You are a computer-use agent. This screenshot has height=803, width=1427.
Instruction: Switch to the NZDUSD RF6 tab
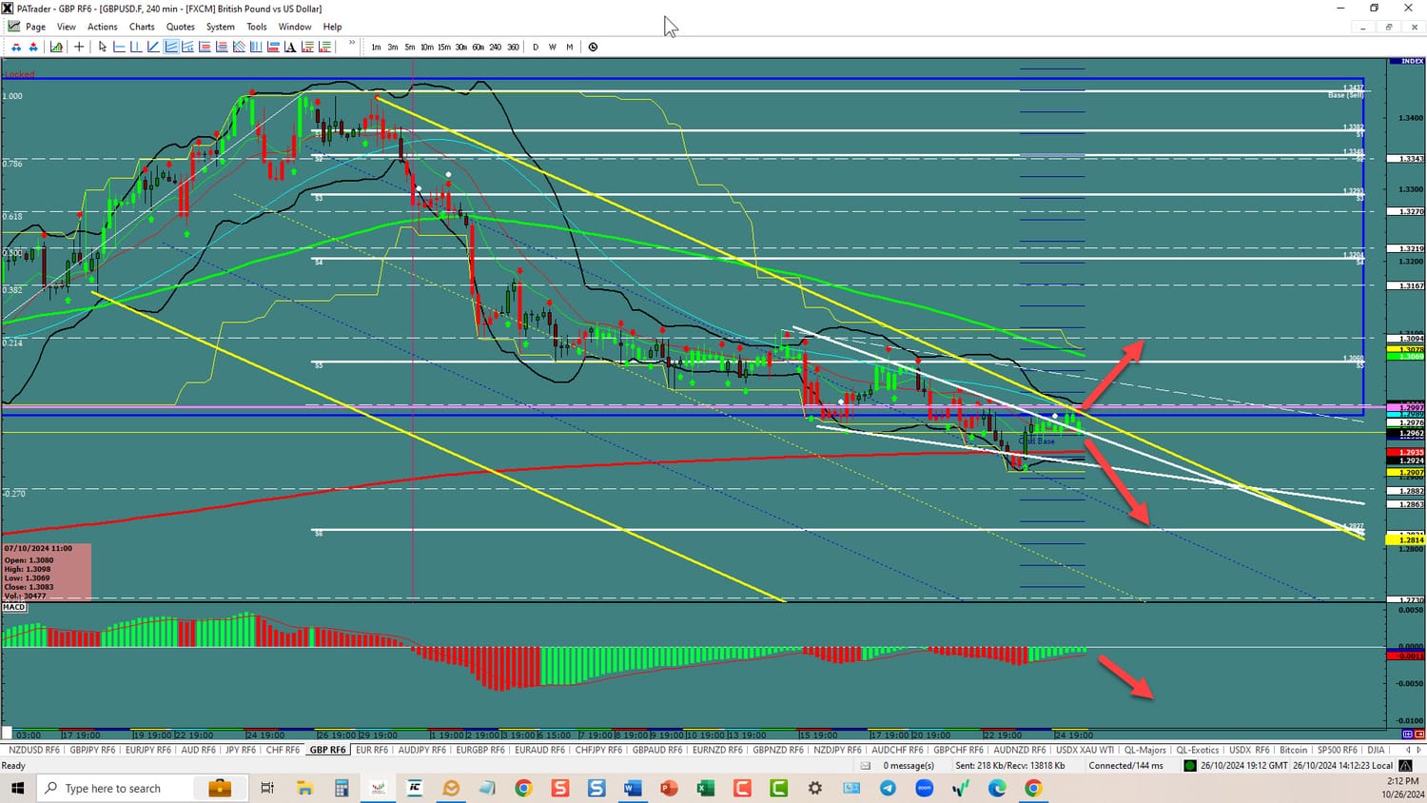point(33,750)
